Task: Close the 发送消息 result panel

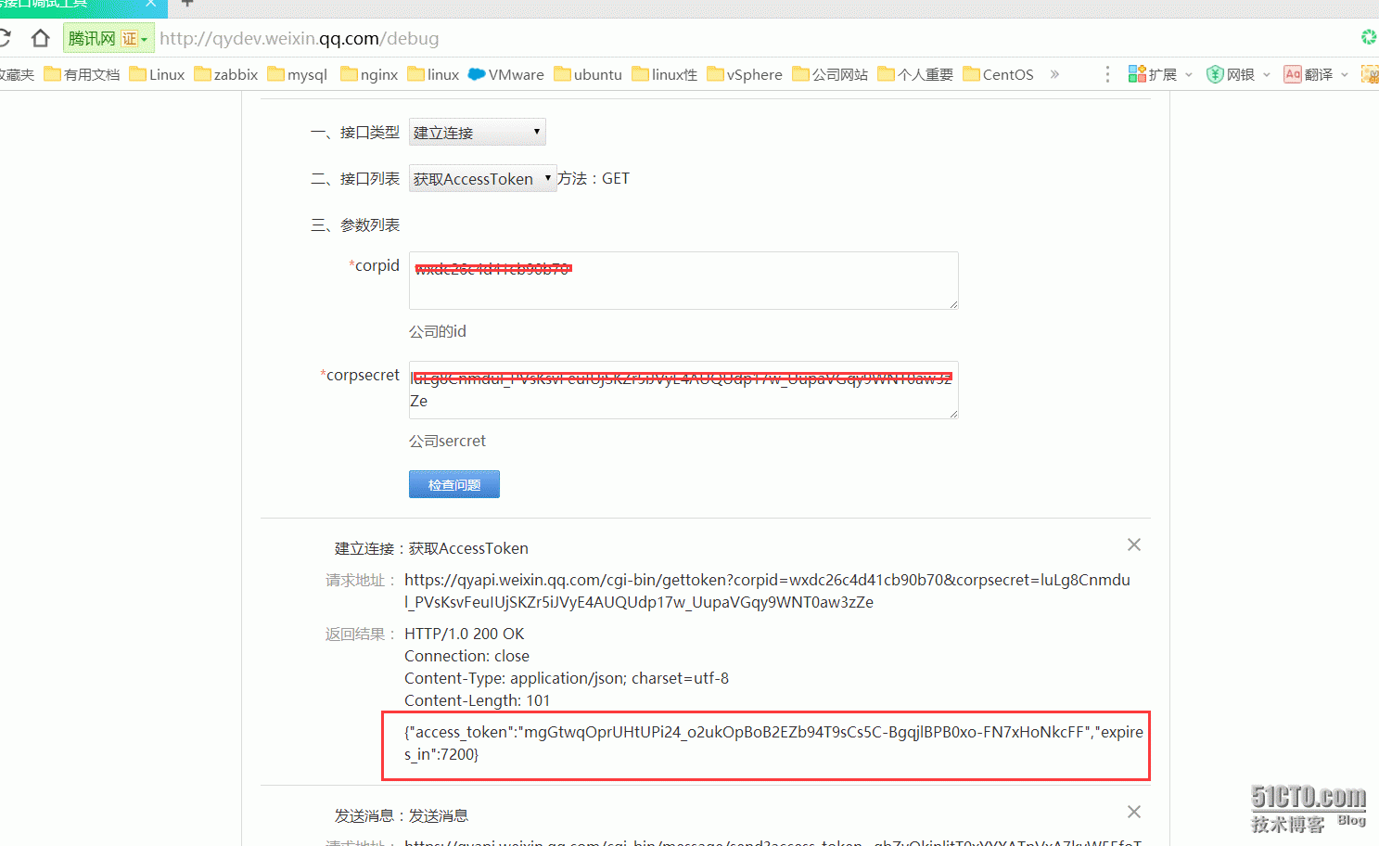Action: [1133, 812]
